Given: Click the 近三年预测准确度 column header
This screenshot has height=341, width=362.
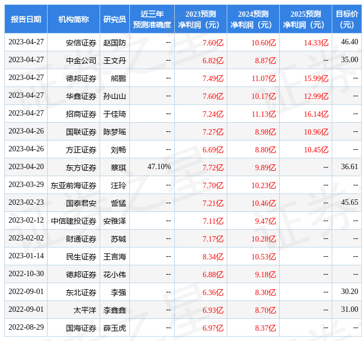Looking at the screenshot, I should (152, 19).
